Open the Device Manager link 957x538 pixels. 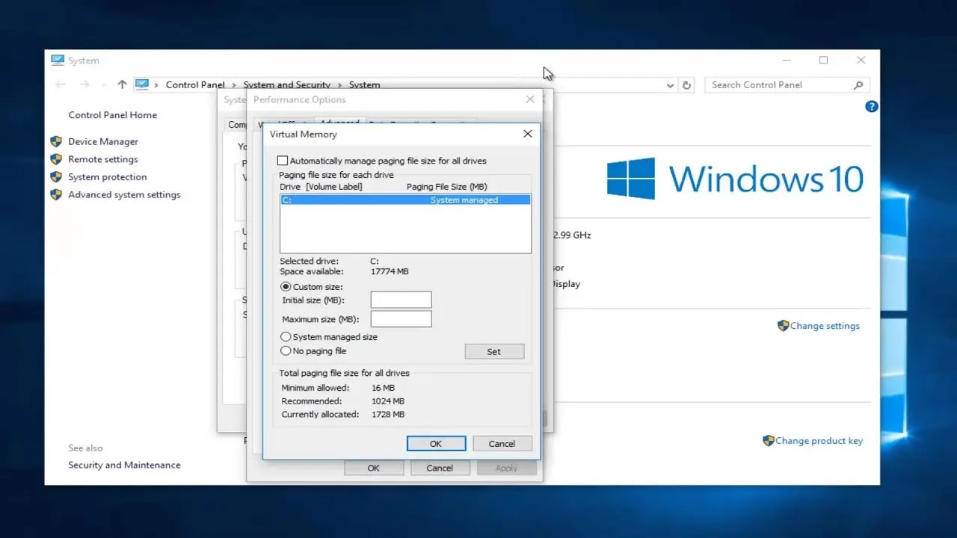pos(103,141)
